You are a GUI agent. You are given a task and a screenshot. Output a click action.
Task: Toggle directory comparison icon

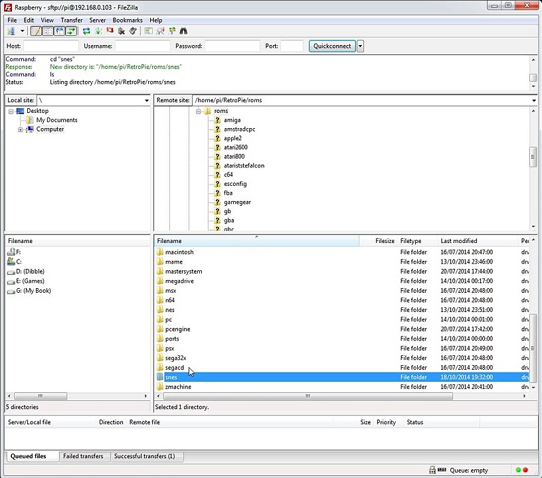(x=160, y=31)
